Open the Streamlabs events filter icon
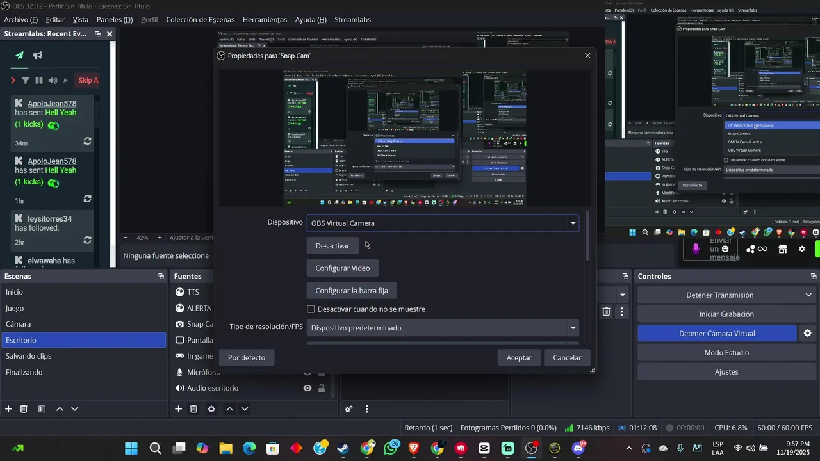Viewport: 820px width, 461px height. 26,80
